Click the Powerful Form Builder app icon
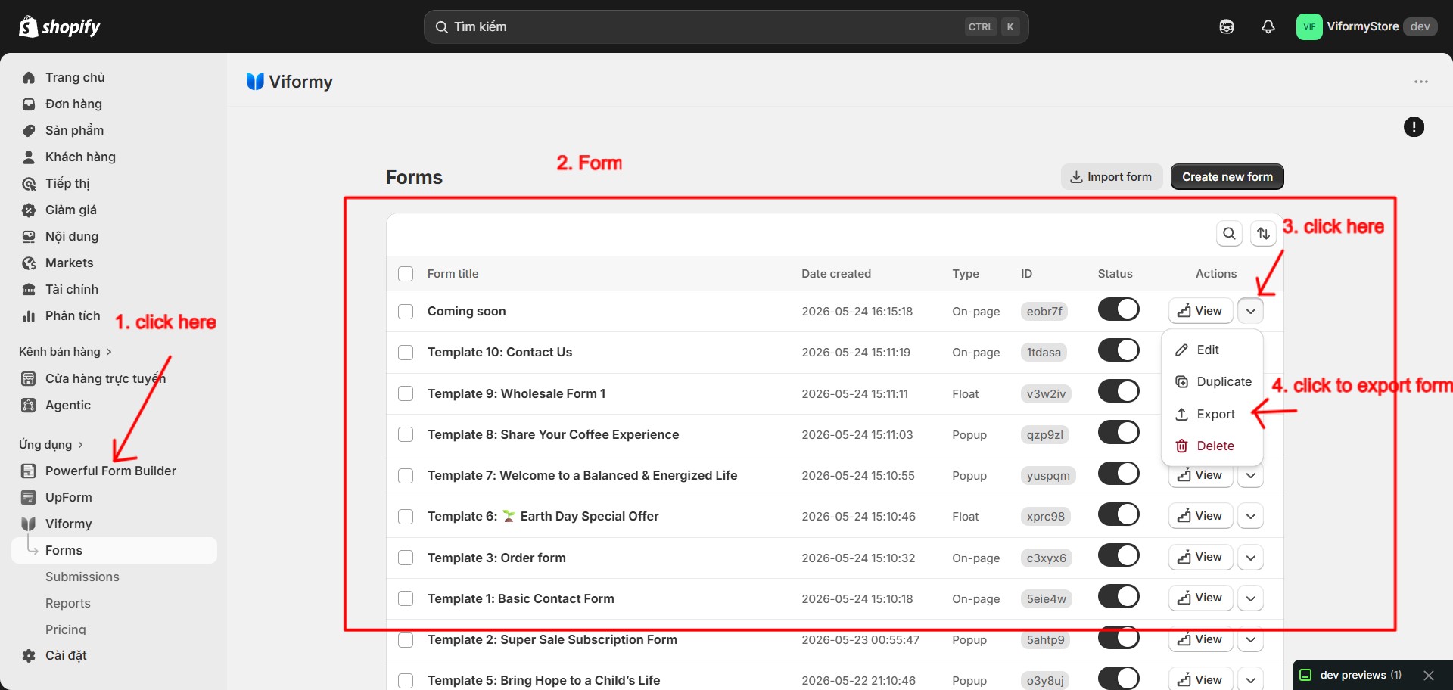1453x690 pixels. click(29, 471)
